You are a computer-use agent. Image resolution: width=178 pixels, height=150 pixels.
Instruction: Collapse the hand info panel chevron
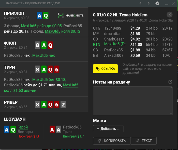pyautogui.click(x=170, y=15)
